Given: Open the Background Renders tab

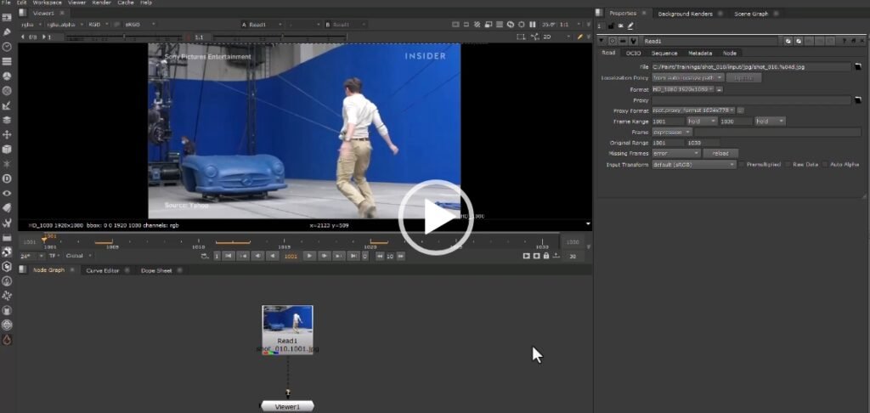Looking at the screenshot, I should pos(686,14).
